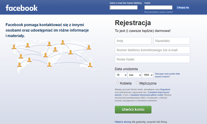
Task: Click the Facebook pomaga kontaktować się headline
Action: coord(47,30)
